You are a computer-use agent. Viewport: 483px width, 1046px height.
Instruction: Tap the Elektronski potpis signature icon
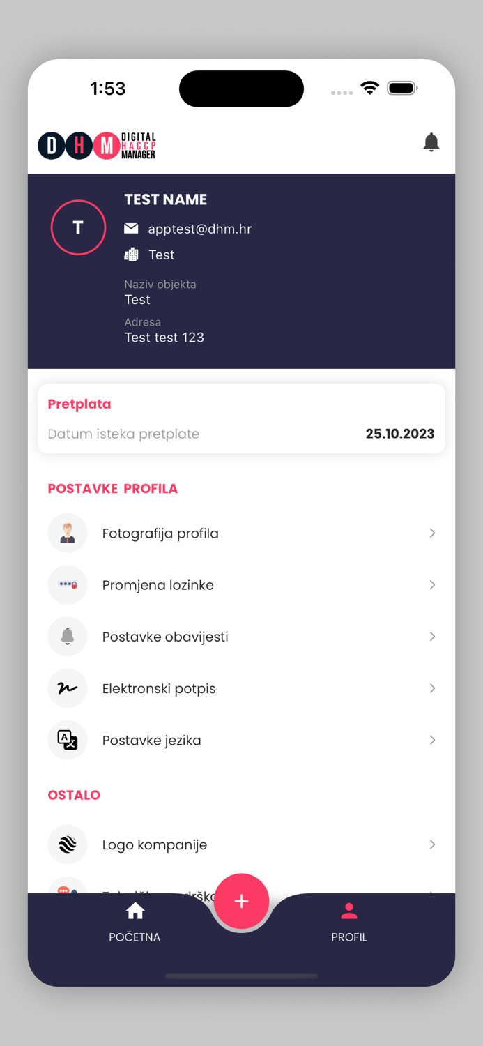[x=68, y=688]
